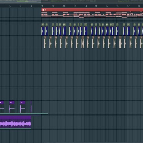Set playhead at bar 11 marker
143x143 pixels.
tap(64, 6)
